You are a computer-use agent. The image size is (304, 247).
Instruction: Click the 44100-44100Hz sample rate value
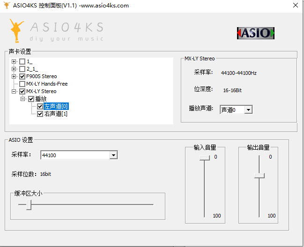coord(239,73)
